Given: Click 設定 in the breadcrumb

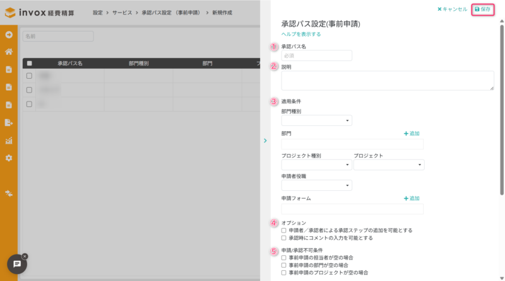Looking at the screenshot, I should point(98,13).
